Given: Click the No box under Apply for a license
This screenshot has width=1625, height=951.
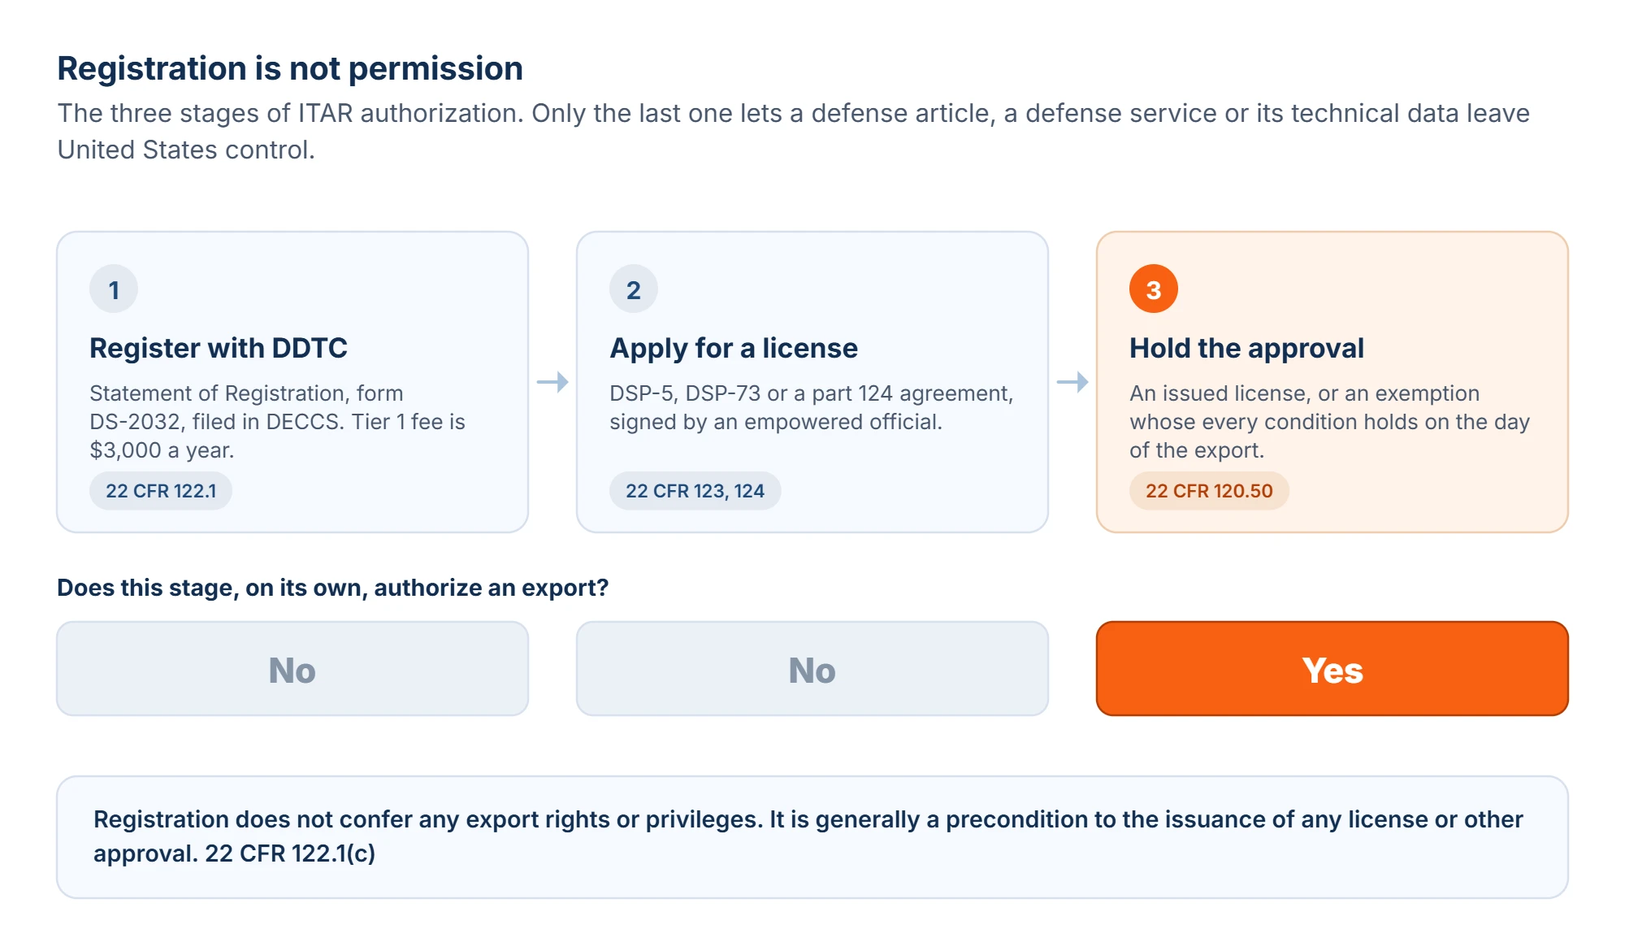Looking at the screenshot, I should [x=812, y=669].
